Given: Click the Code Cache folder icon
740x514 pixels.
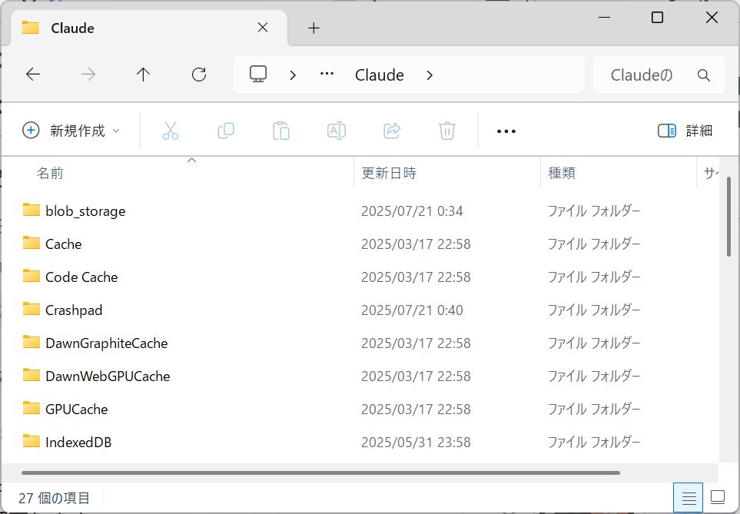Looking at the screenshot, I should (32, 276).
